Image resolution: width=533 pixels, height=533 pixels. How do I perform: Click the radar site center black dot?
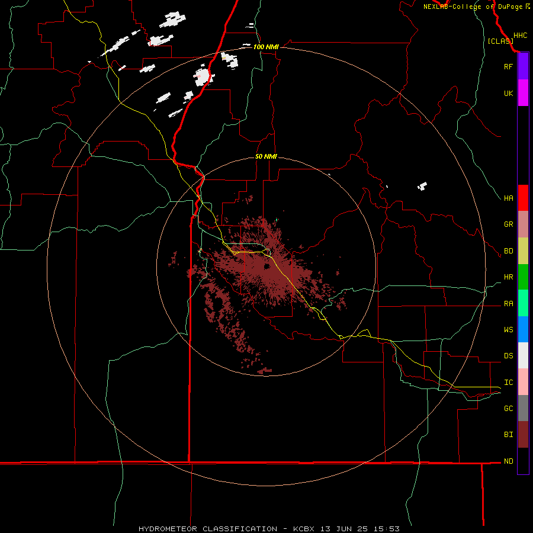coord(267,266)
